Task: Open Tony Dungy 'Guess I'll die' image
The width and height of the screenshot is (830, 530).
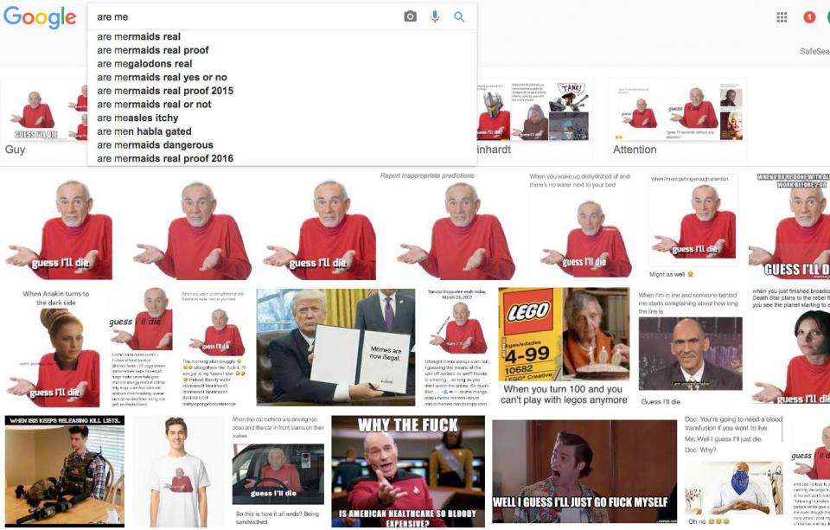Action: 690,348
